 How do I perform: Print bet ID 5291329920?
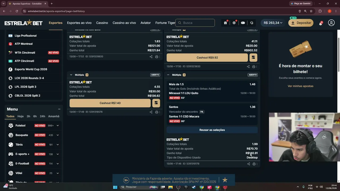tap(156, 57)
